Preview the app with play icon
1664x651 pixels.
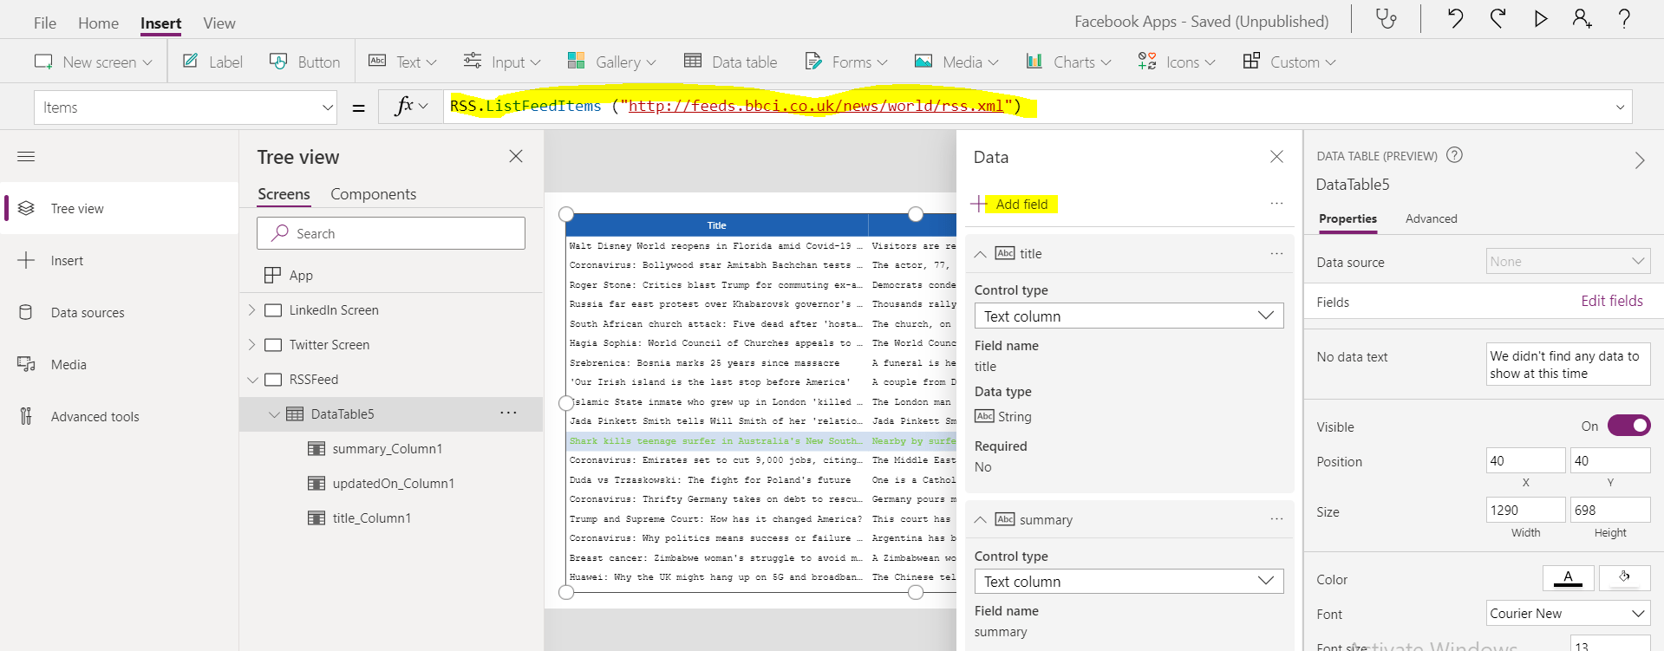click(1540, 19)
